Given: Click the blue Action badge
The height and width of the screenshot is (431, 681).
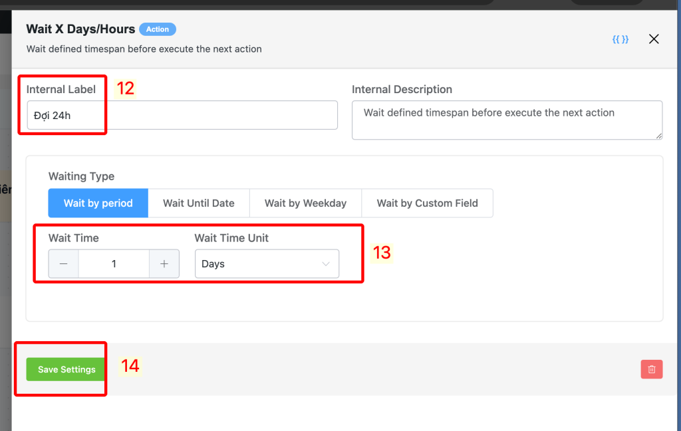Looking at the screenshot, I should coord(158,29).
